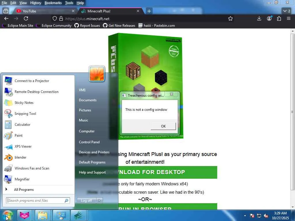Expand the list all tabs chevron
The height and width of the screenshot is (221, 295).
(287, 11)
